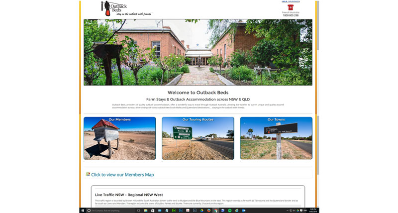Open File Explorer from the taskbar
This screenshot has height=213, width=398.
[146, 211]
